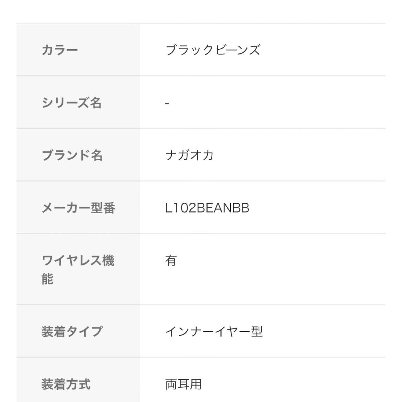Click the 装着タイプ label
This screenshot has height=402, width=402.
[x=72, y=331]
